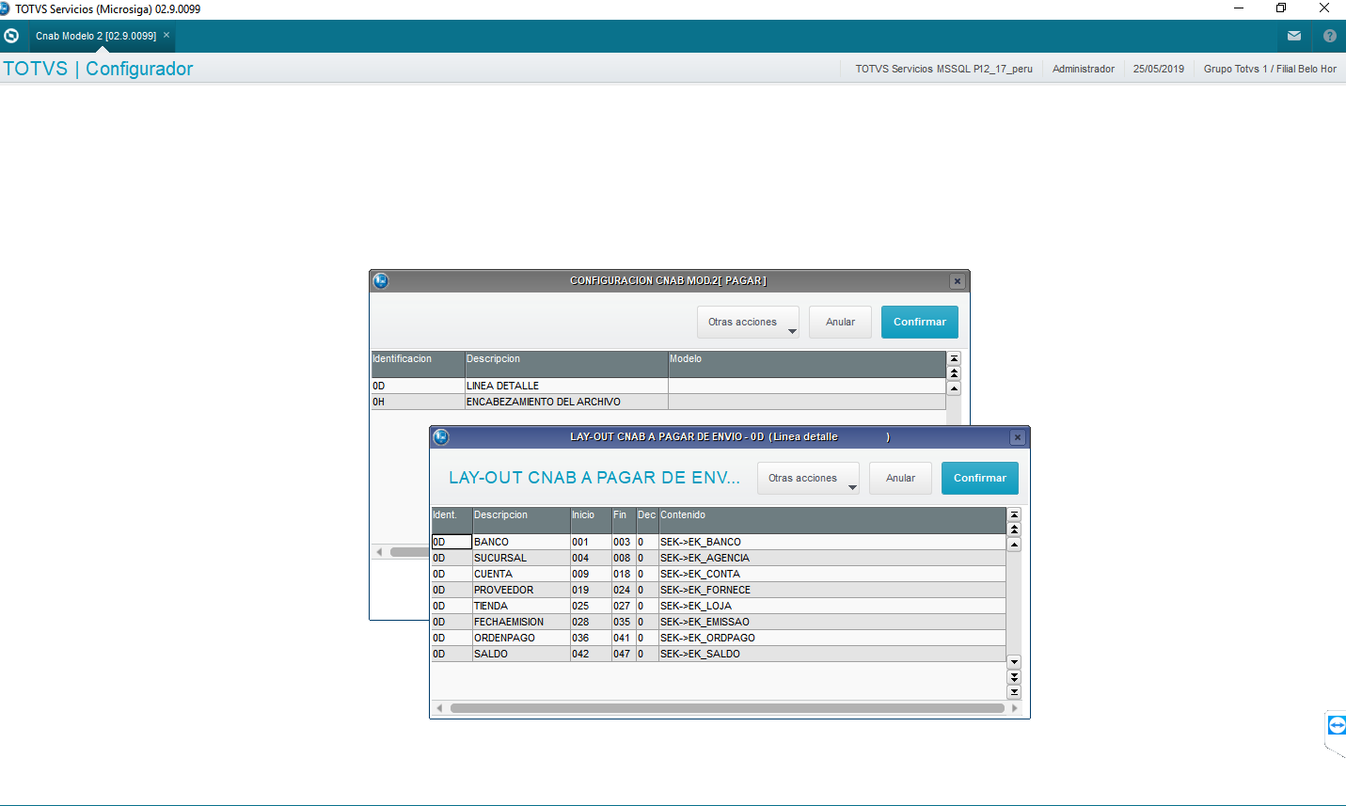Jump to bottom of Lay-out grid
The width and height of the screenshot is (1346, 806).
(x=1014, y=692)
